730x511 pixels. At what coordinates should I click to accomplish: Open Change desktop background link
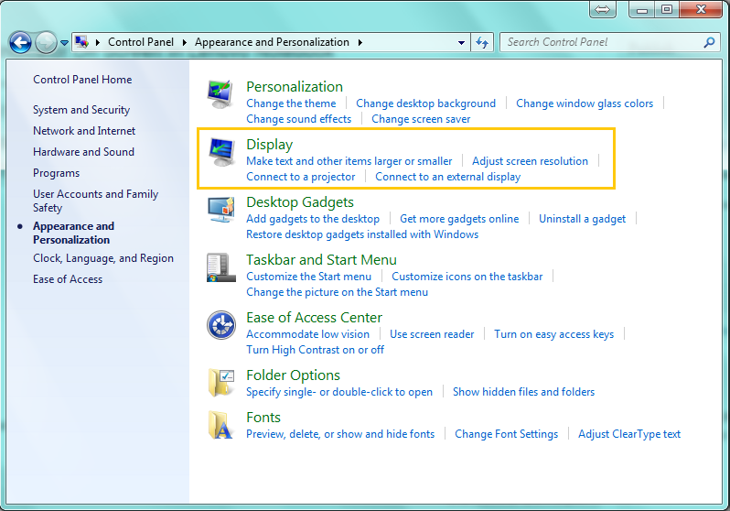coord(425,103)
